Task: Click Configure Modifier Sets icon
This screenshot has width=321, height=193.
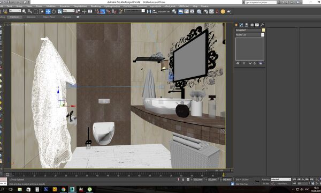Action: click(x=261, y=63)
